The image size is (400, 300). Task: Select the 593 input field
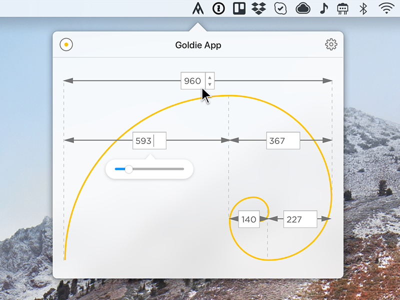click(149, 140)
